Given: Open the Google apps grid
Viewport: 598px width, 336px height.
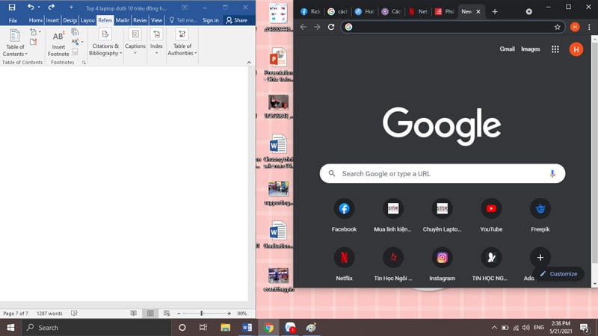Looking at the screenshot, I should [555, 49].
